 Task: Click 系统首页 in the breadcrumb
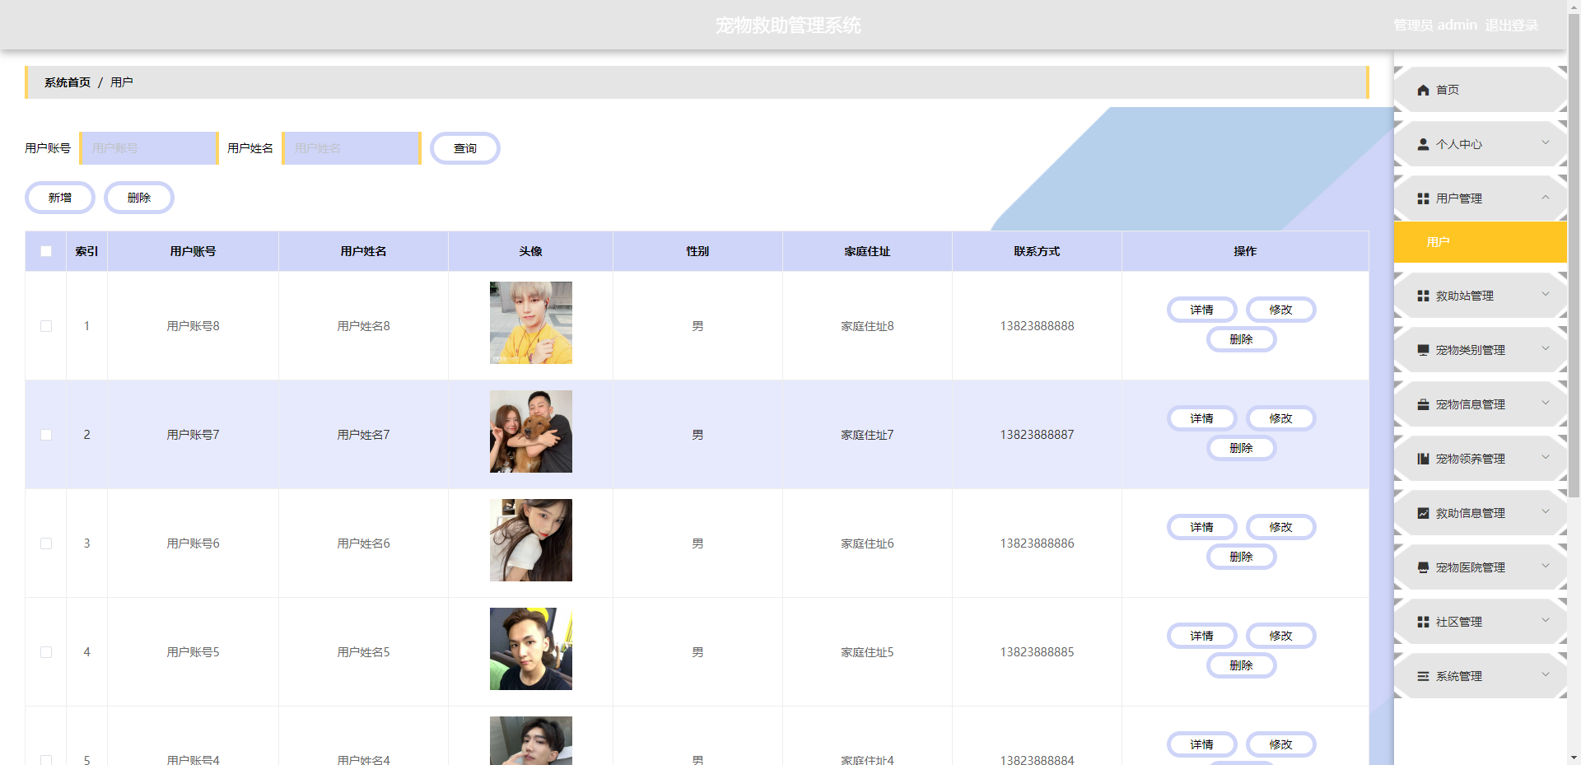point(66,82)
